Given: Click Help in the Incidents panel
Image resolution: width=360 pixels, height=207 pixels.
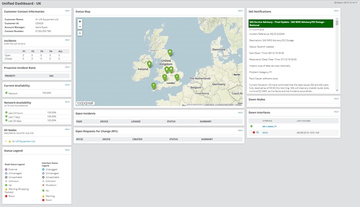Looking at the screenshot, I should pos(67,40).
